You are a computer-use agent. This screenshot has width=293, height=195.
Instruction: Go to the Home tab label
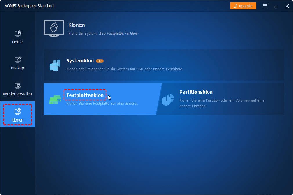[17, 42]
